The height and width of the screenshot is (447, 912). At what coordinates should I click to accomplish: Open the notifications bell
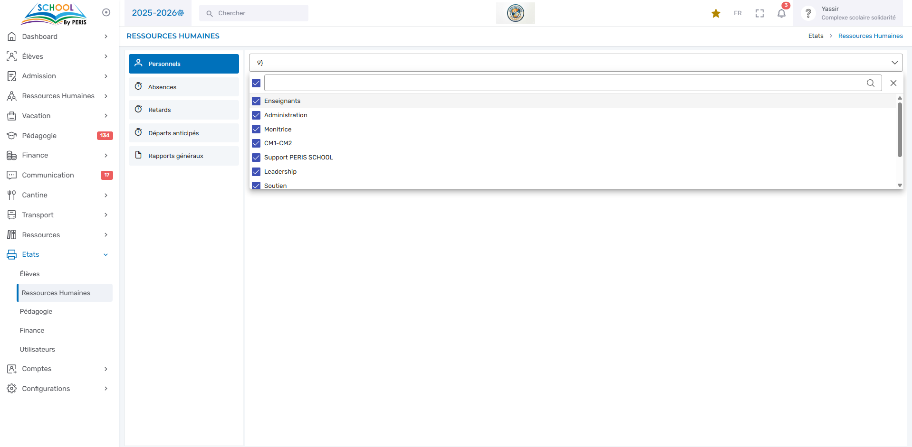781,13
